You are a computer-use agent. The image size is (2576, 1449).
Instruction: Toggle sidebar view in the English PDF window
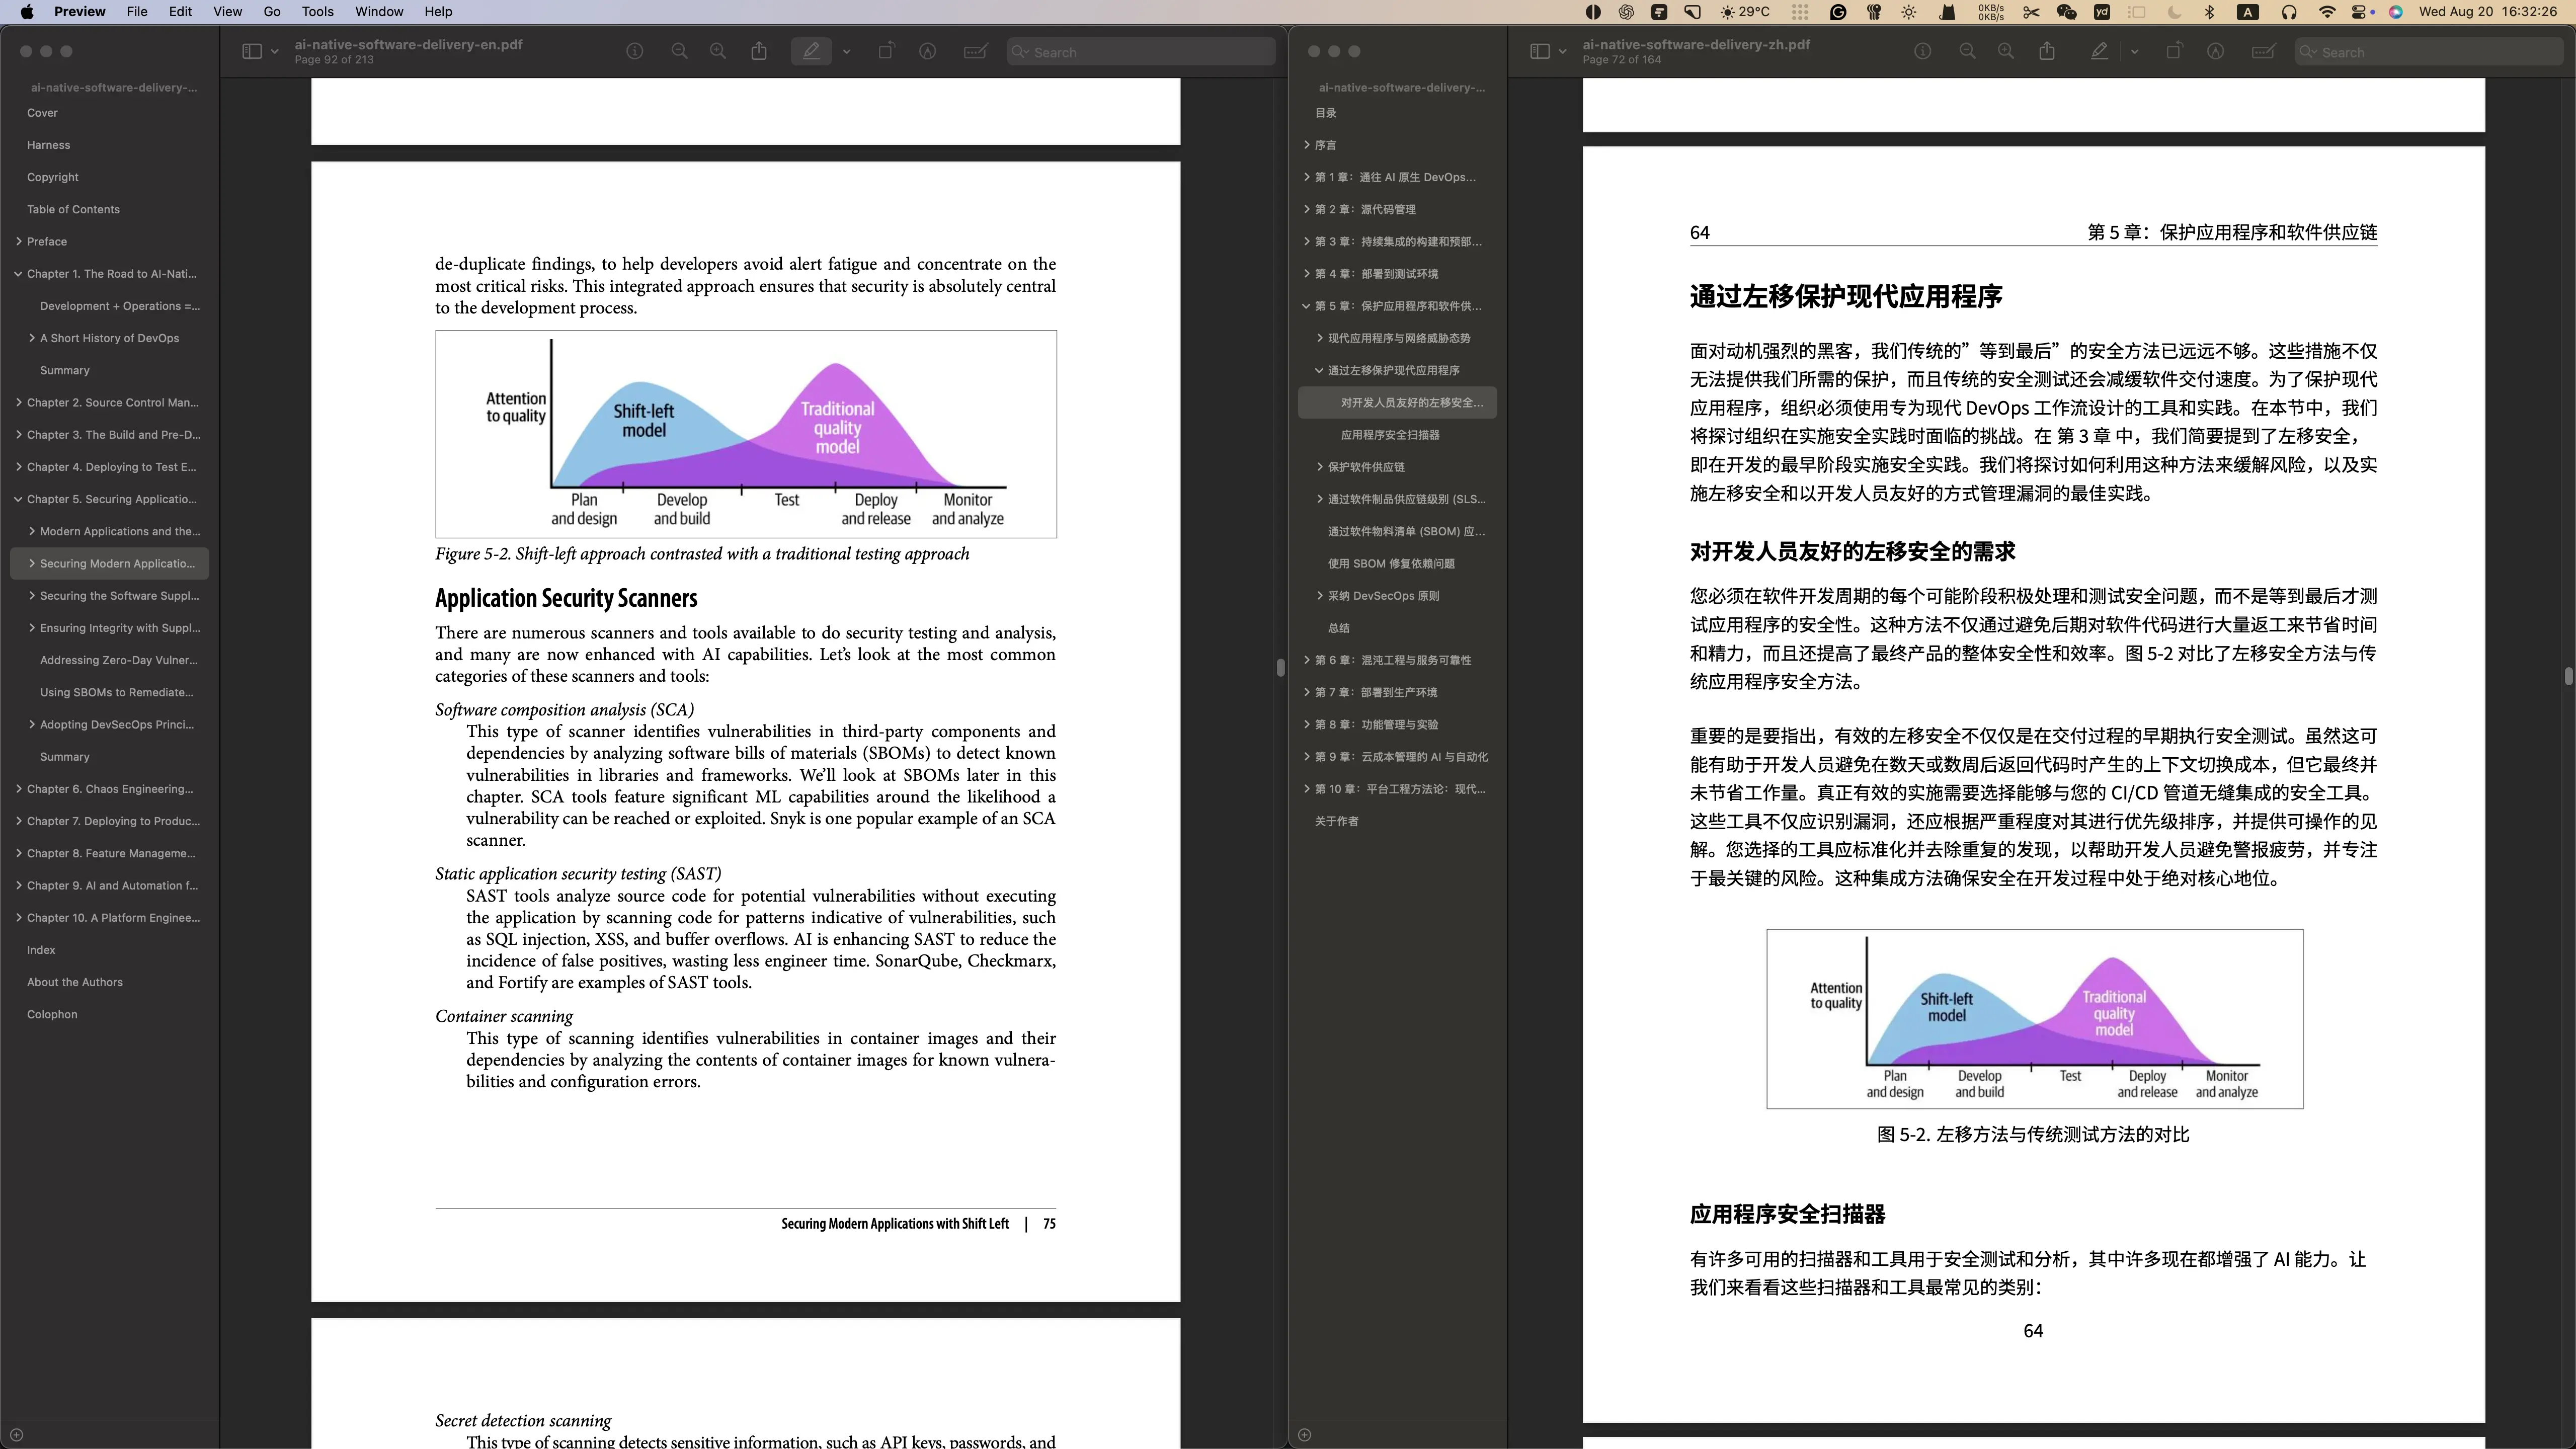click(x=252, y=51)
